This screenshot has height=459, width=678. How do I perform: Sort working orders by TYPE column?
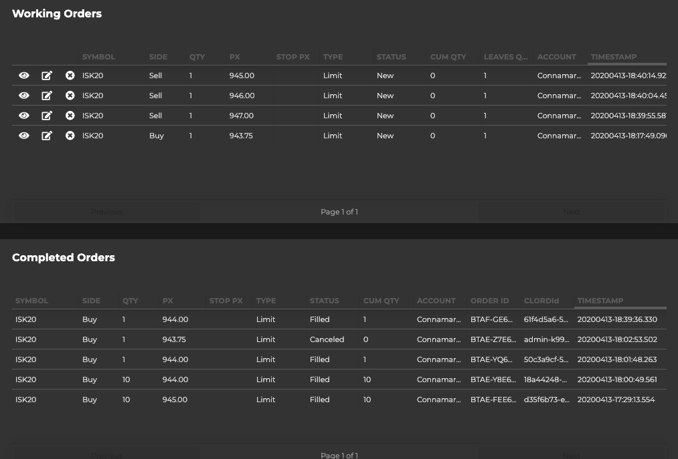[x=333, y=57]
